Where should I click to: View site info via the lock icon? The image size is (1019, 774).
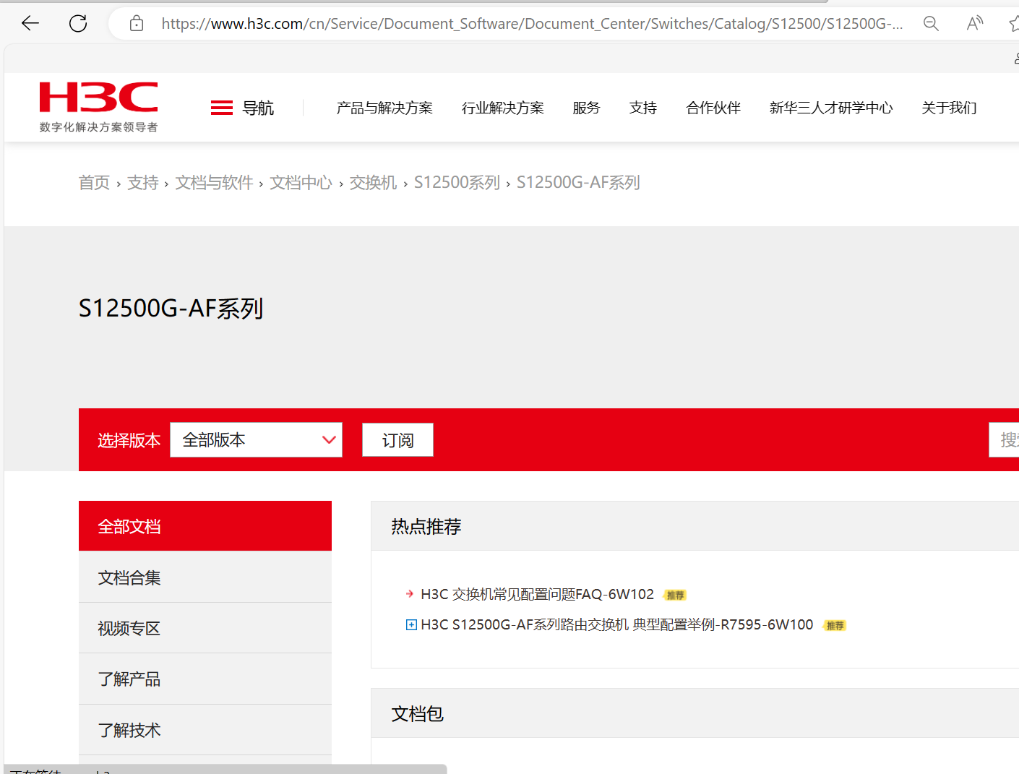tap(137, 24)
